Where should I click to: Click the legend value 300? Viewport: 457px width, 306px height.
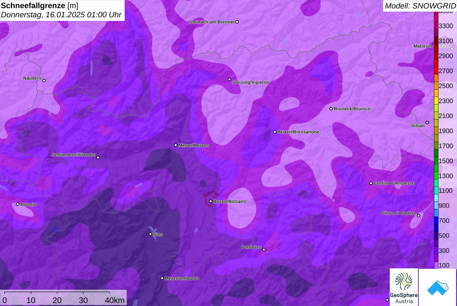click(x=444, y=251)
